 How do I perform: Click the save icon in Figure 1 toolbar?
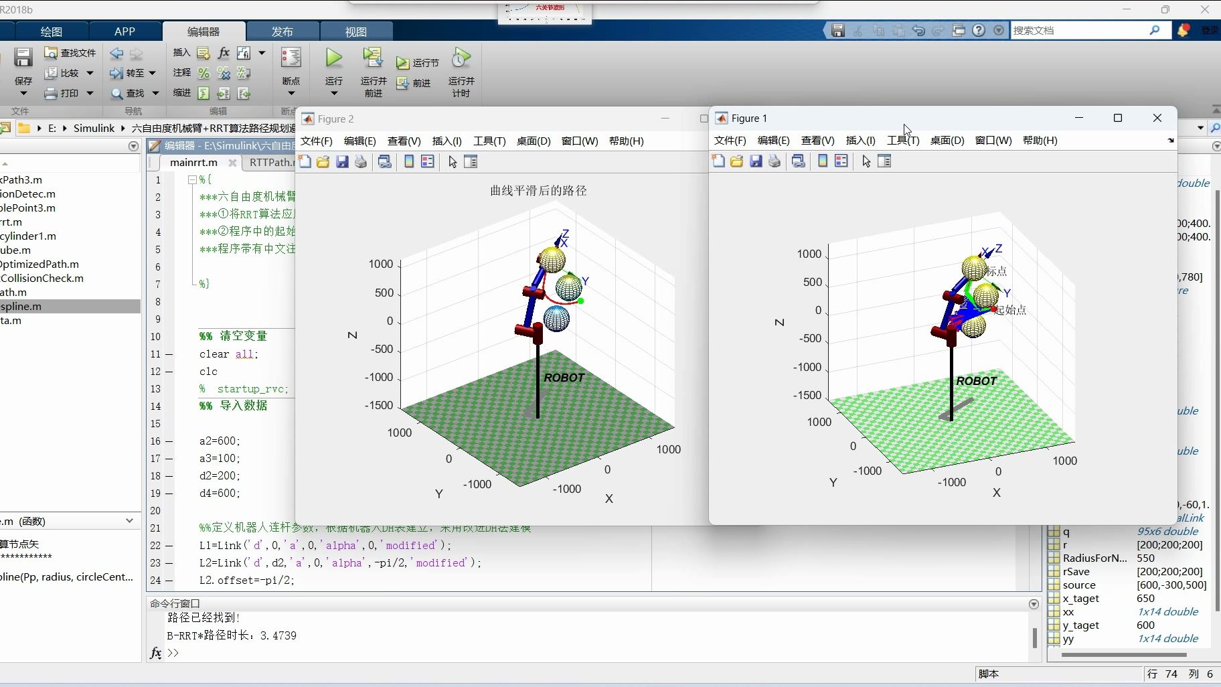coord(756,161)
